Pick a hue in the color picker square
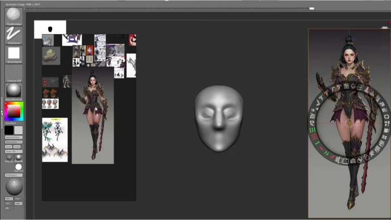 coord(14,111)
